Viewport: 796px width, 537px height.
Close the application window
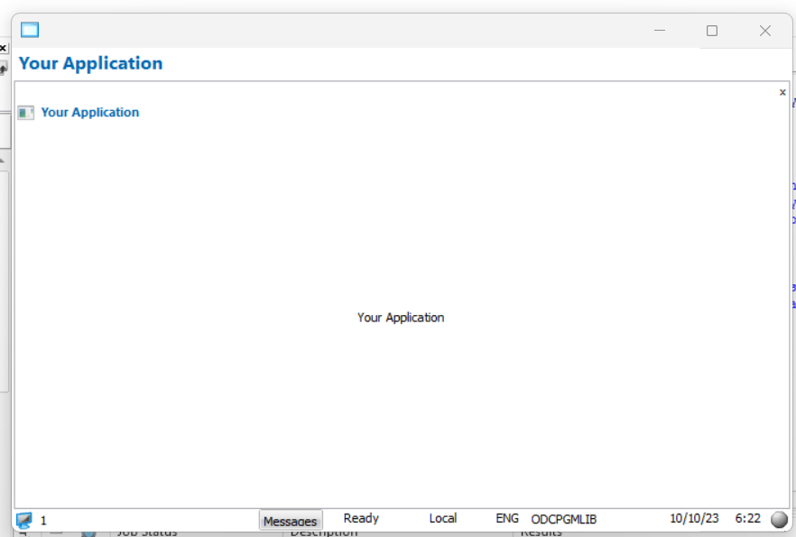[765, 31]
